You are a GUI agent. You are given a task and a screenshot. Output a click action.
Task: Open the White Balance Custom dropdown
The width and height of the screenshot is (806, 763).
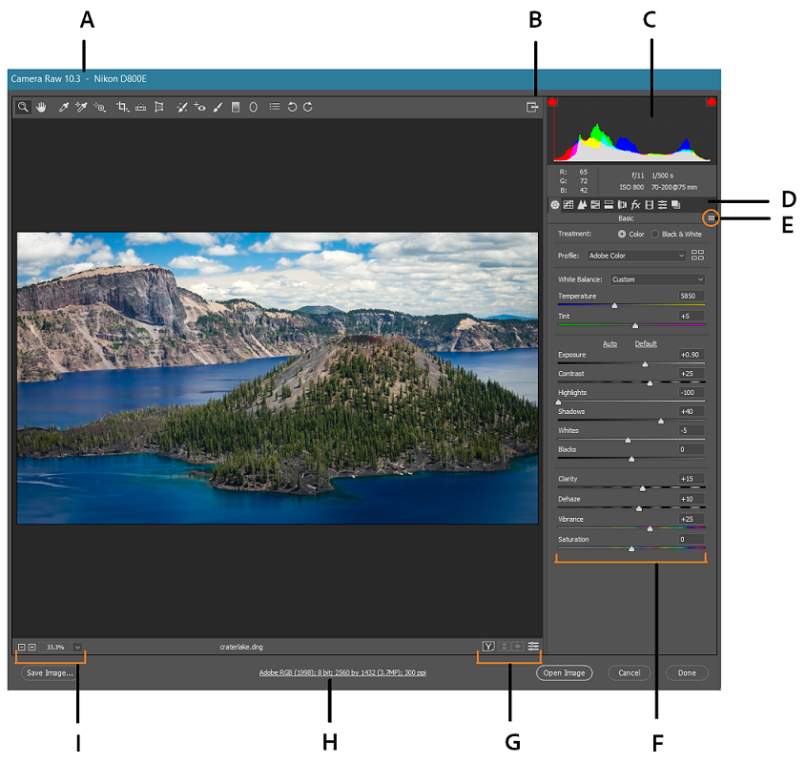[657, 279]
